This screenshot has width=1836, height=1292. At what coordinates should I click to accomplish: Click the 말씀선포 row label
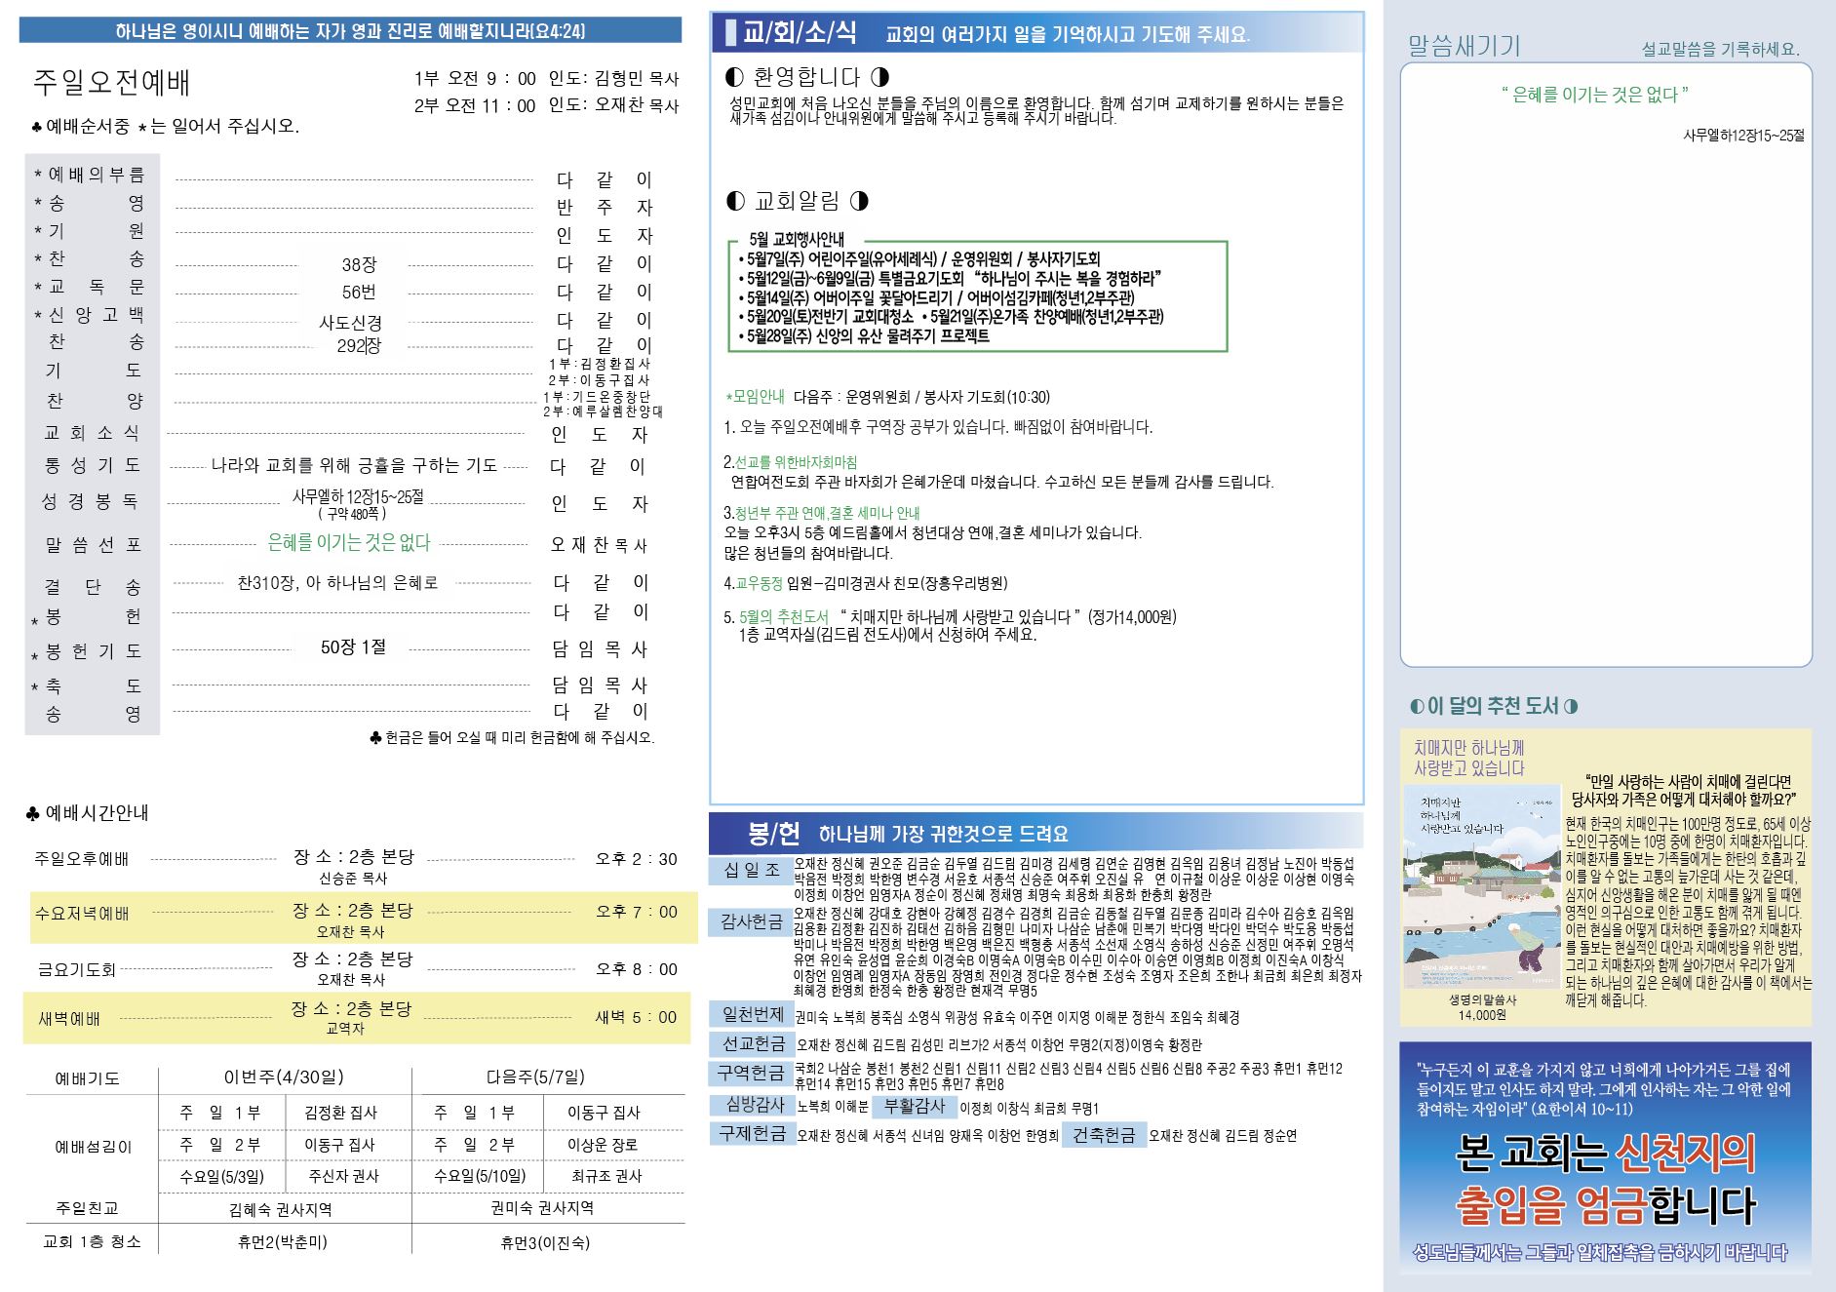[x=93, y=544]
